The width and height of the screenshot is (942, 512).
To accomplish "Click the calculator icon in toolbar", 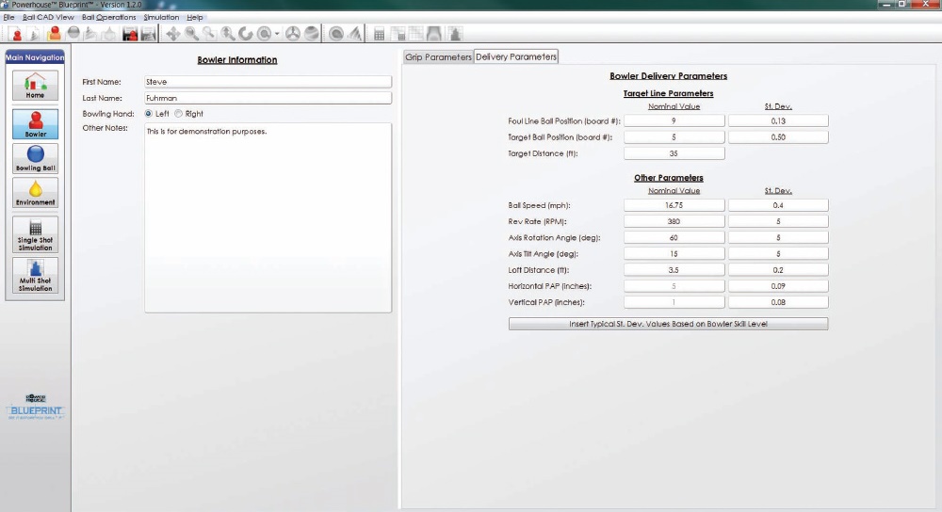I will (x=380, y=34).
